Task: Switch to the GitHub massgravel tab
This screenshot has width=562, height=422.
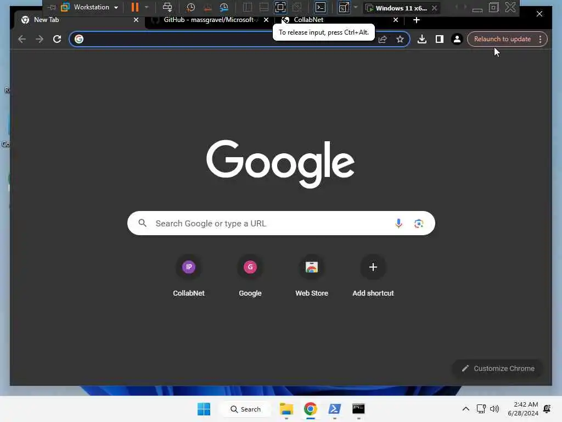Action: [210, 20]
